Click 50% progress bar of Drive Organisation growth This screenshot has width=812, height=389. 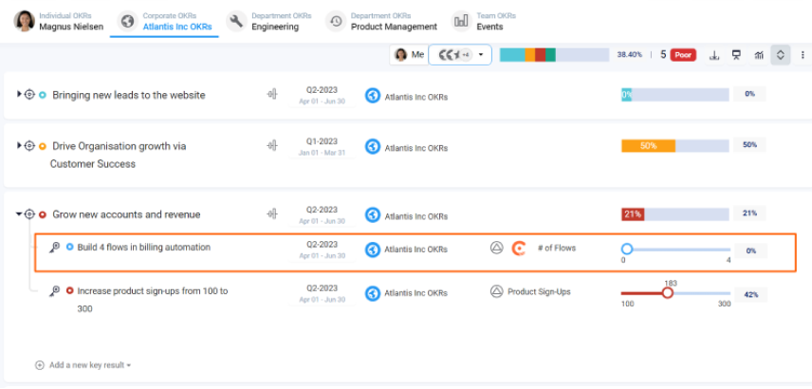675,145
